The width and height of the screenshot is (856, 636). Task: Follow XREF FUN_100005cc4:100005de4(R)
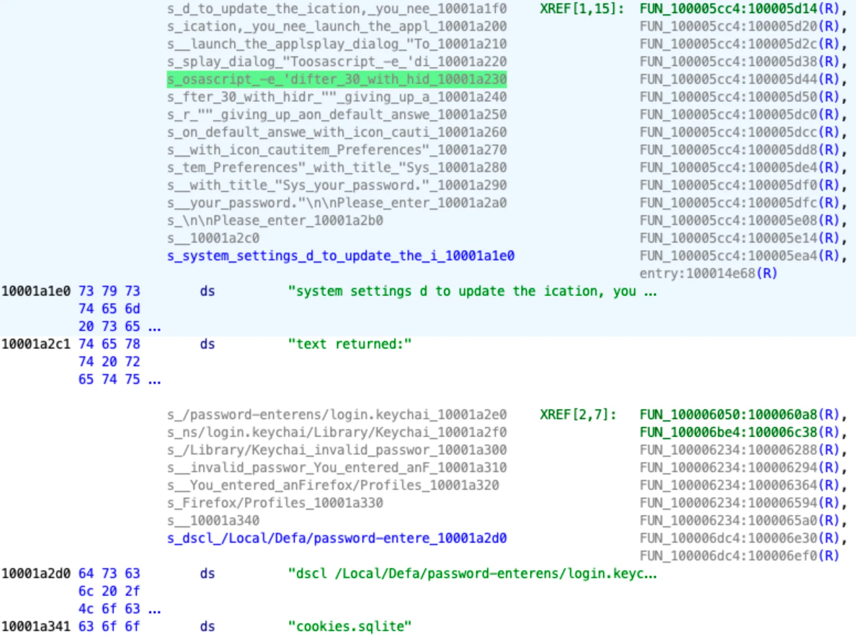pos(739,168)
